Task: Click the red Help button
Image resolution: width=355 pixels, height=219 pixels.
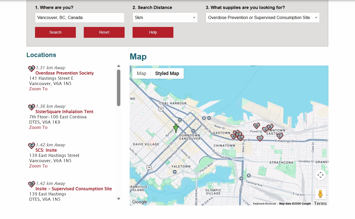Action: click(153, 32)
